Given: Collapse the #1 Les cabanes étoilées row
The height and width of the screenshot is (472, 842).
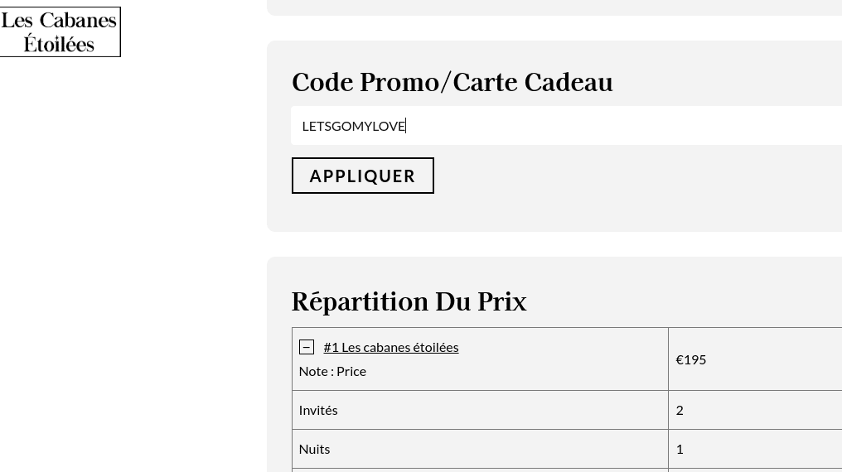Looking at the screenshot, I should click(x=307, y=347).
